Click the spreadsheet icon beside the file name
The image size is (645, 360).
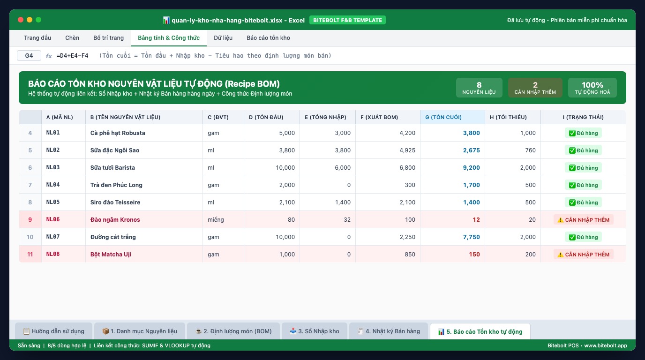[166, 20]
